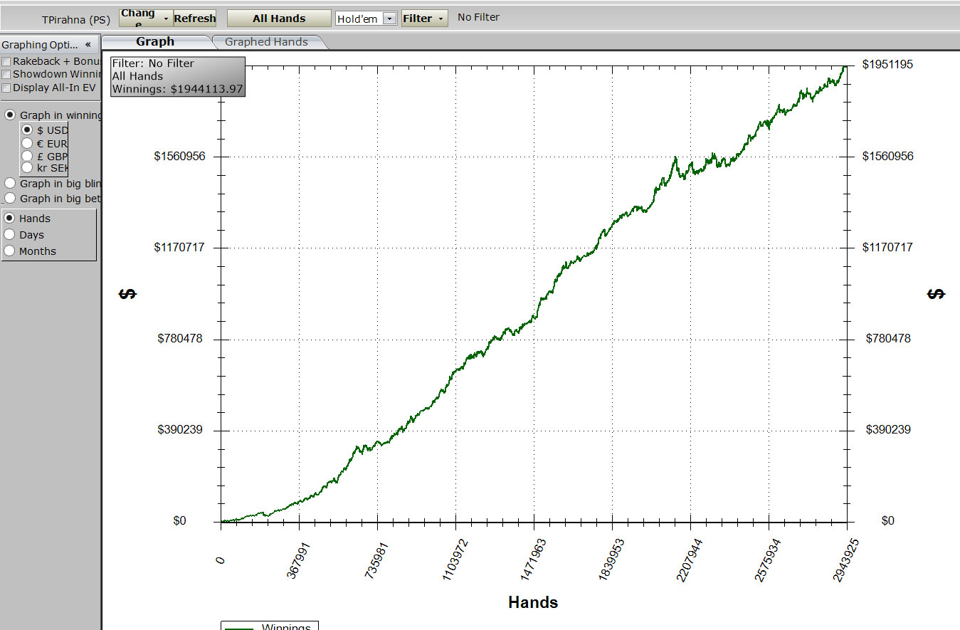Enable the Rakeback + Bonus checkbox
This screenshot has height=630, width=960.
tap(6, 62)
